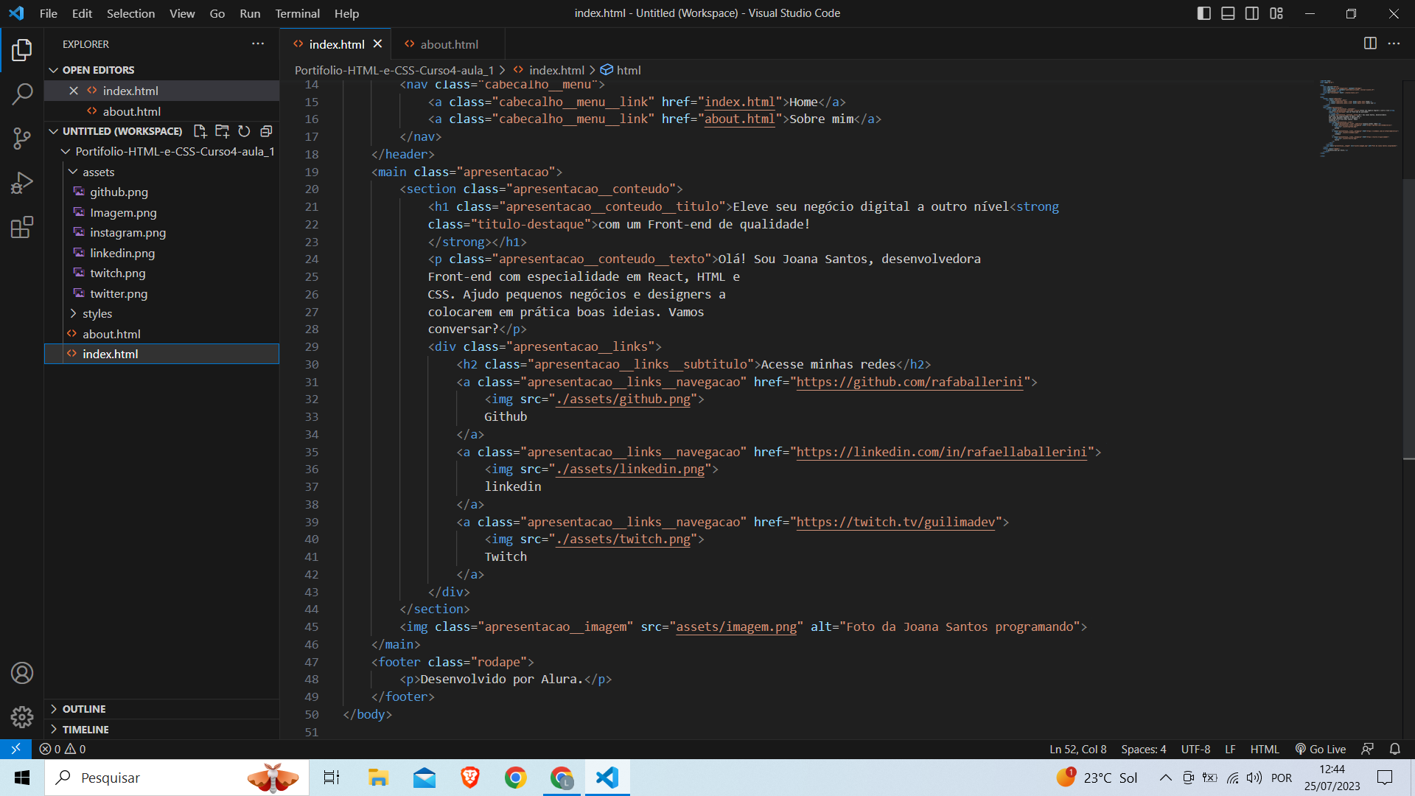
Task: Collapse all folders in Explorer
Action: pyautogui.click(x=266, y=131)
